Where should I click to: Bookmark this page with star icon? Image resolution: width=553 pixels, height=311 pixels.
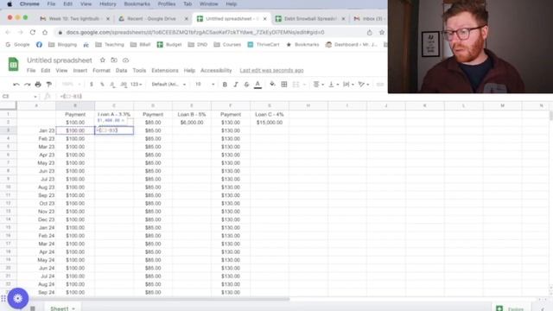pos(382,32)
